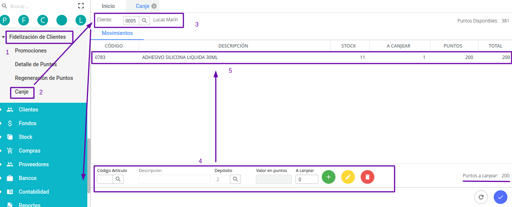Image resolution: width=512 pixels, height=207 pixels.
Task: Select row ADHESIVO SILICONA LIQUIDA 30ML
Action: coord(301,57)
